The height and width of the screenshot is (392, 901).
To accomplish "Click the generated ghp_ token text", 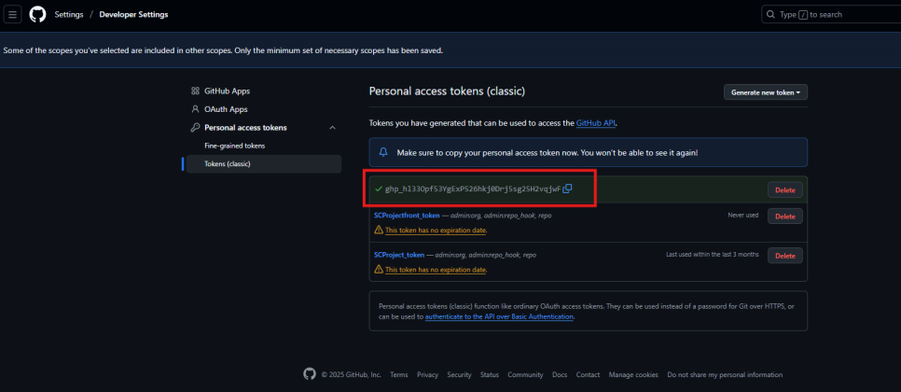I will click(x=473, y=189).
